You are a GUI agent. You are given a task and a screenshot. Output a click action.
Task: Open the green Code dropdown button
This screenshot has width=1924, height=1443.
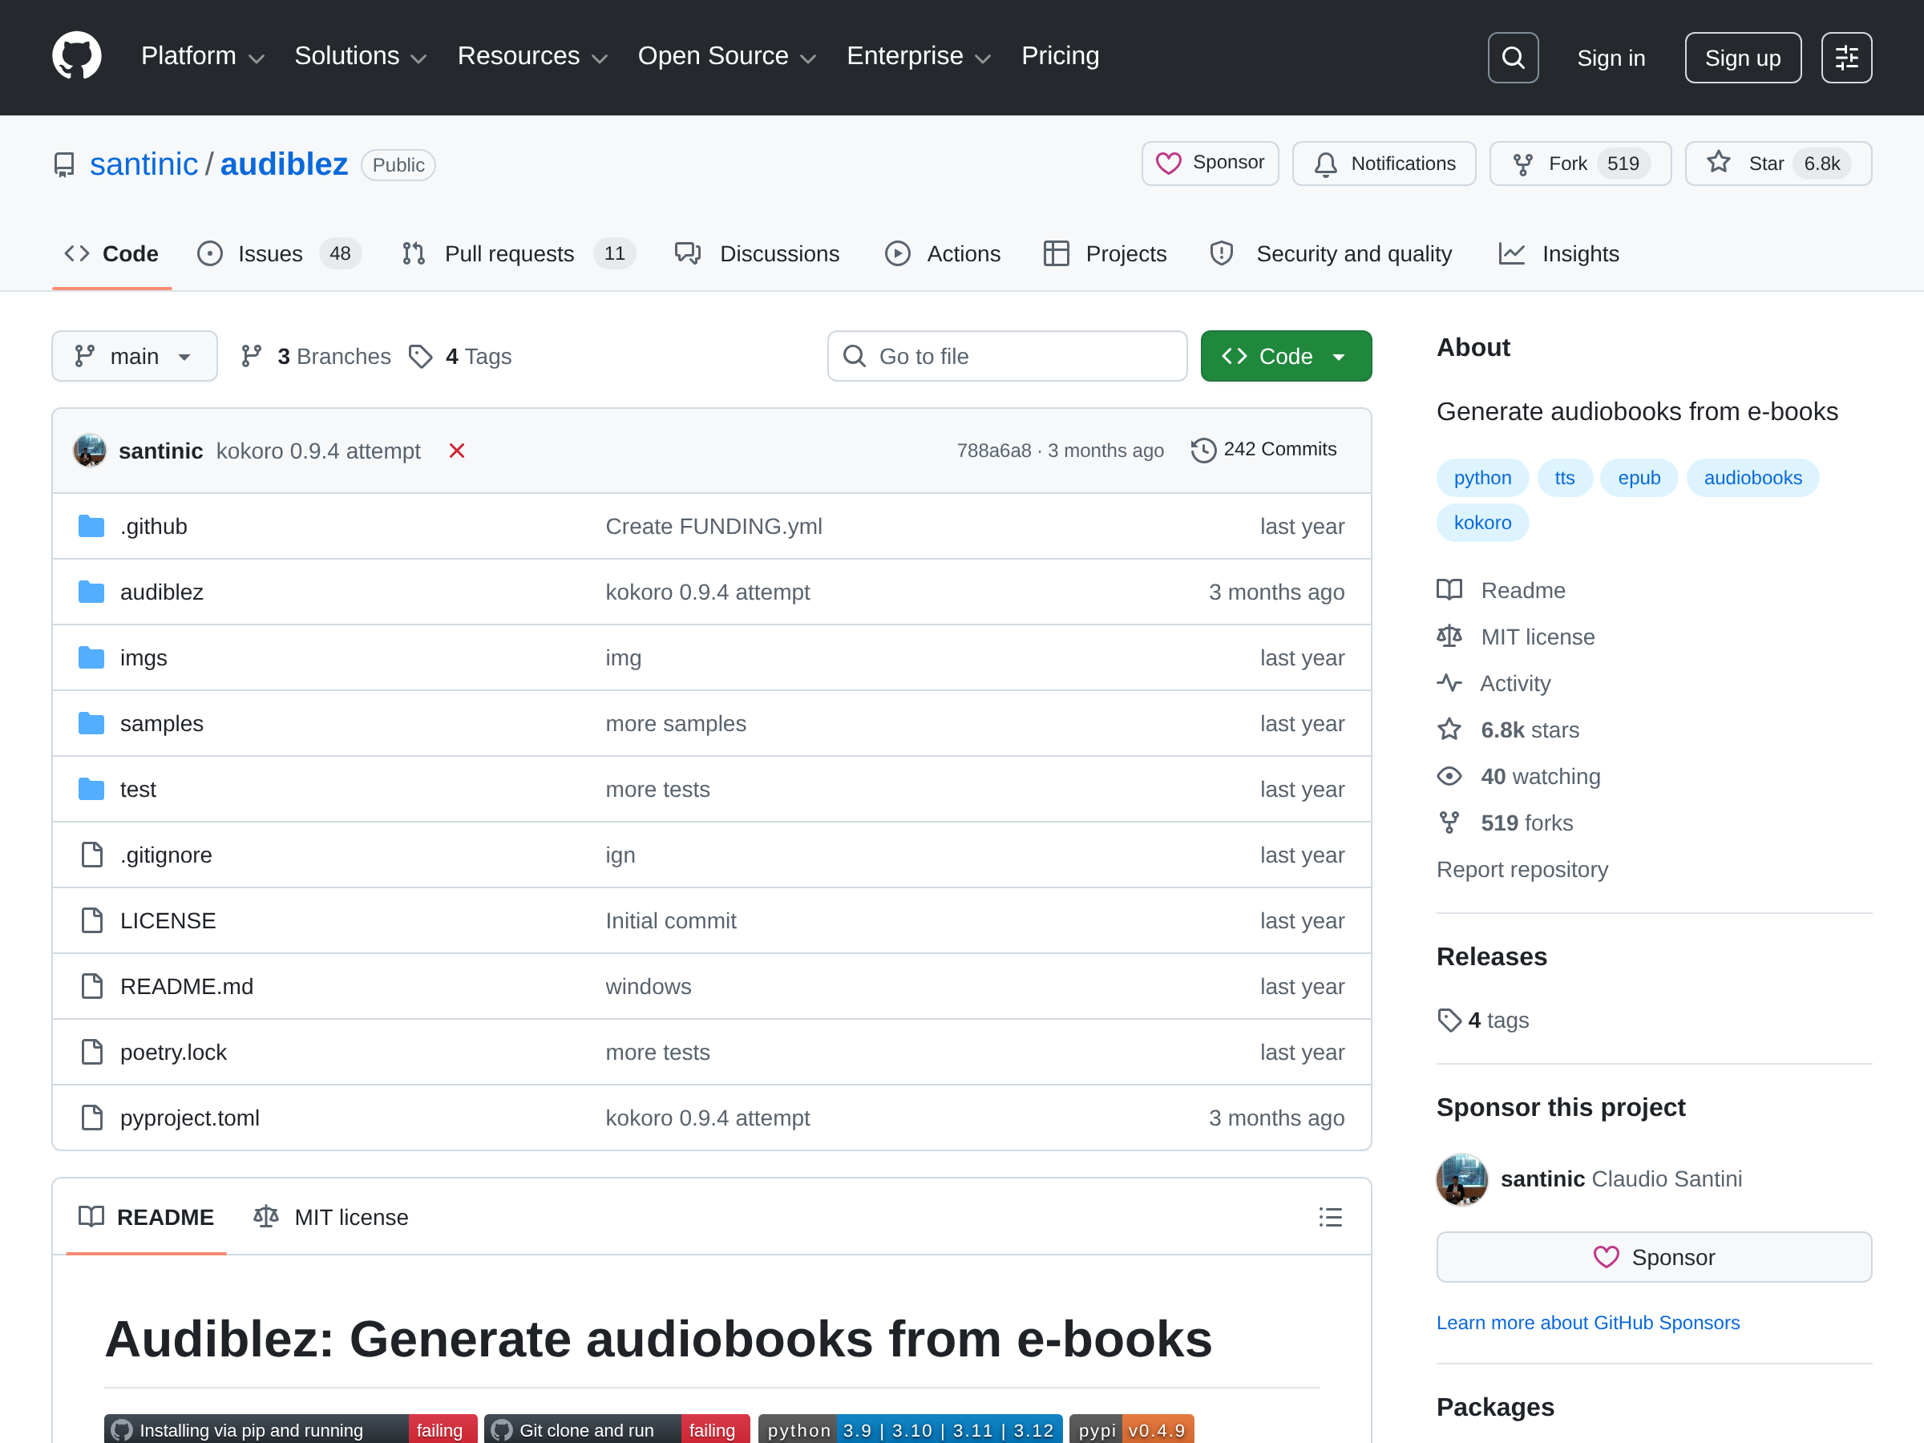(x=1286, y=356)
